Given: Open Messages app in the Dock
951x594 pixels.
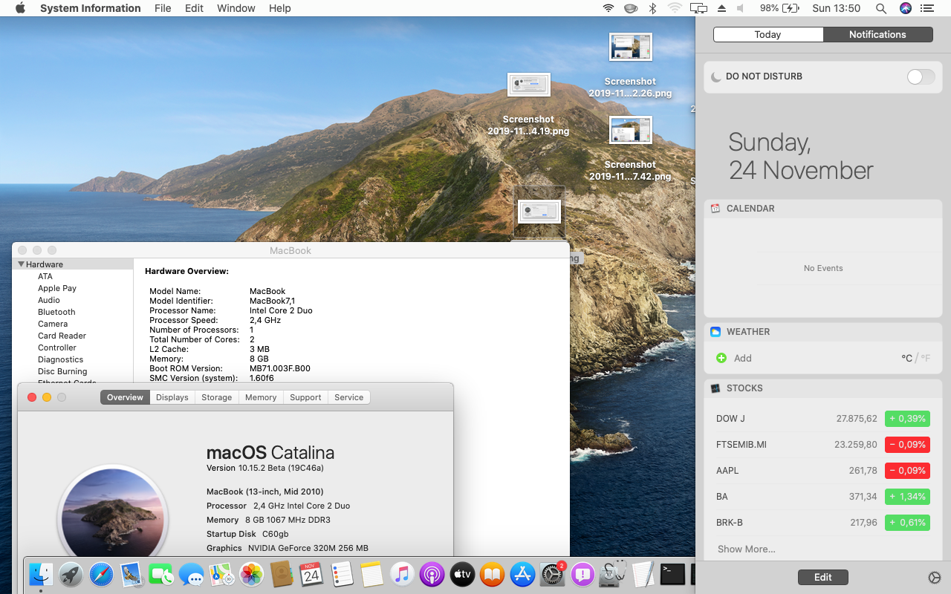Looking at the screenshot, I should tap(192, 574).
